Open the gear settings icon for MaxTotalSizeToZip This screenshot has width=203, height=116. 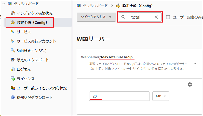[x=190, y=84]
